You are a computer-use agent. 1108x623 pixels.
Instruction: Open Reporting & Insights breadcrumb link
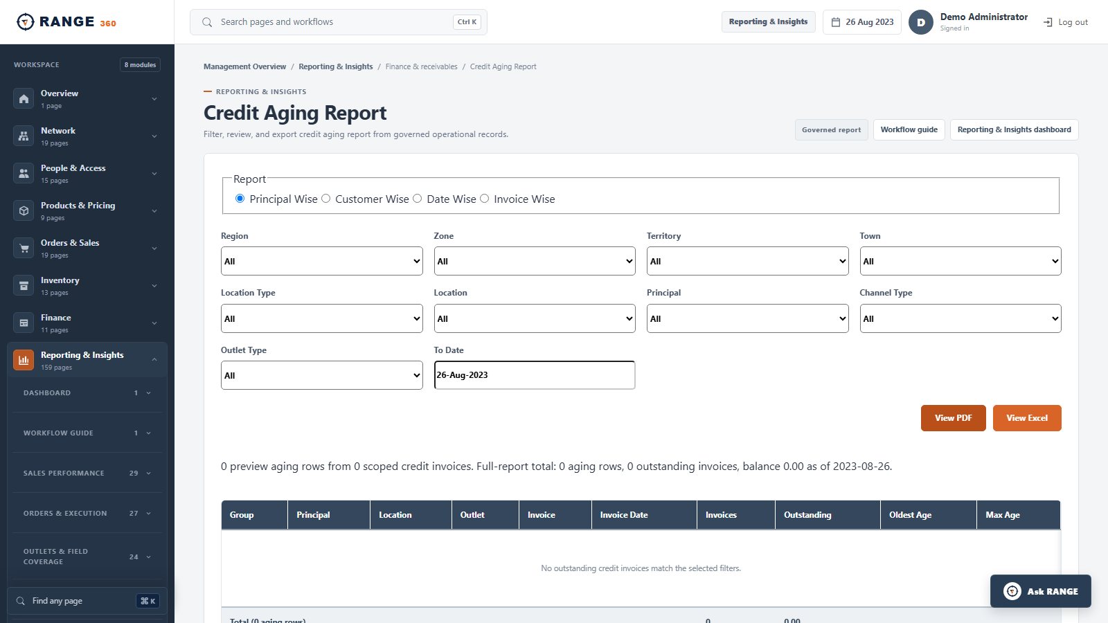point(336,66)
